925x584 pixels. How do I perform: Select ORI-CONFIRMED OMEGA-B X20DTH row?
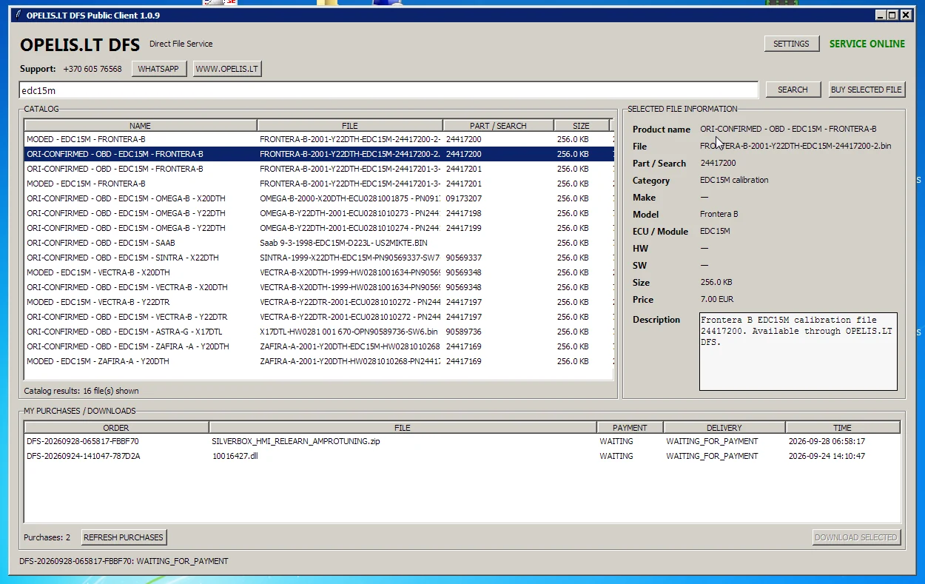pos(319,198)
